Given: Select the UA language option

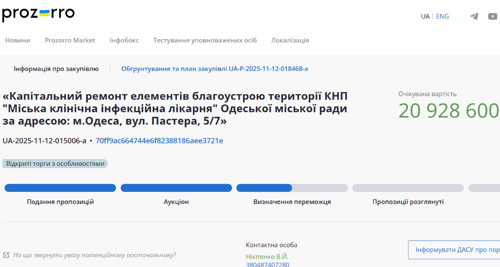Looking at the screenshot, I should (x=425, y=17).
